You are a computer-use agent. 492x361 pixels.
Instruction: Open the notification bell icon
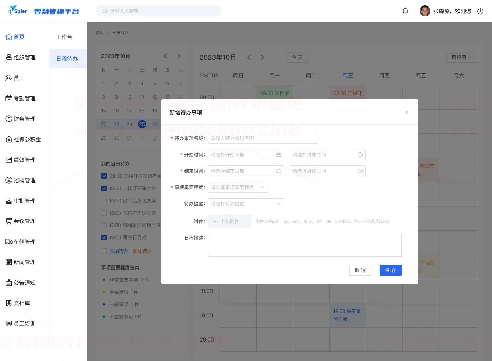pos(405,11)
